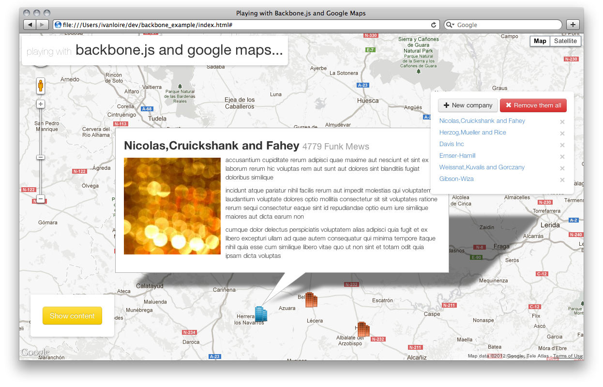603x387 pixels.
Task: Go forward with the browser forward arrow
Action: pyautogui.click(x=42, y=25)
